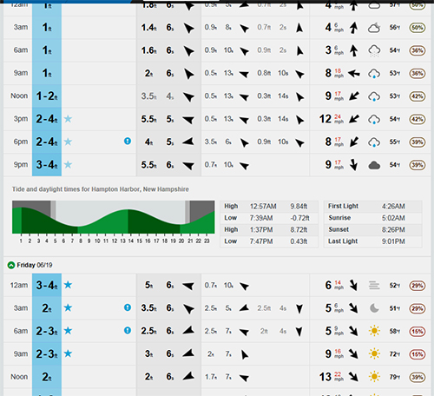Click the 29% probability badge at Friday 12am
Screen dimensions: 434x396
point(418,286)
